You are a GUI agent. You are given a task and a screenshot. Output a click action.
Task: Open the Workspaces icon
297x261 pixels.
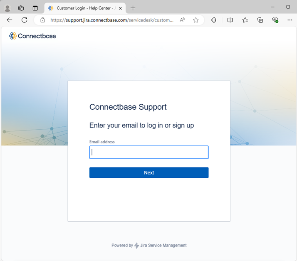pyautogui.click(x=21, y=8)
